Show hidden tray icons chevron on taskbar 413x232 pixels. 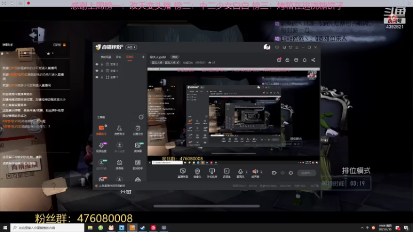[x=362, y=228]
